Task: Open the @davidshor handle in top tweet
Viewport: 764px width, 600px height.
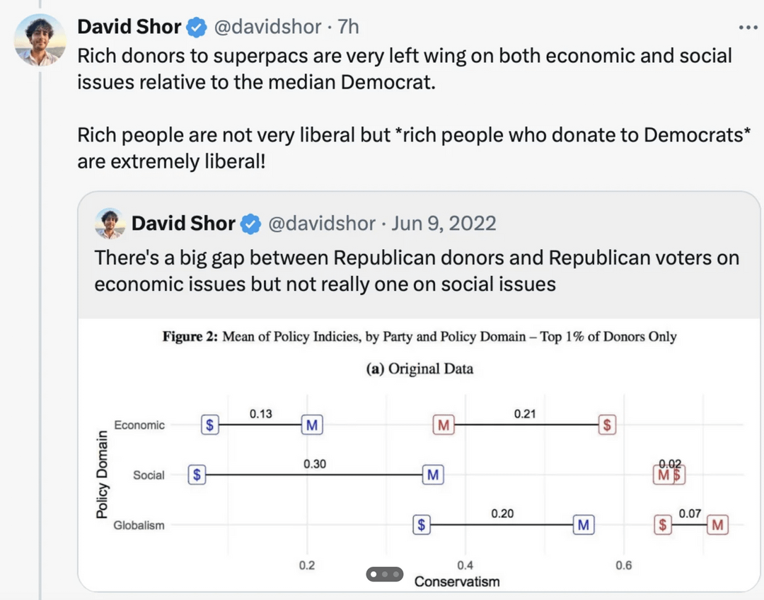Action: [267, 27]
